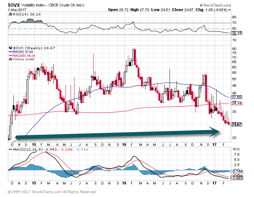Click the blue line swatch before MA(50)
Screen dimensions: 254x197
[10, 52]
